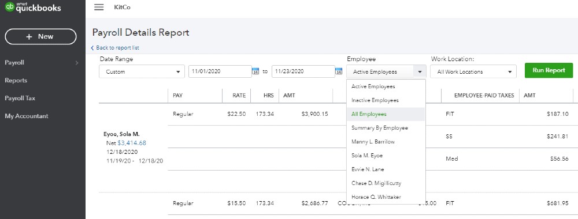Open the hamburger navigation menu icon
The width and height of the screenshot is (578, 219).
click(99, 7)
